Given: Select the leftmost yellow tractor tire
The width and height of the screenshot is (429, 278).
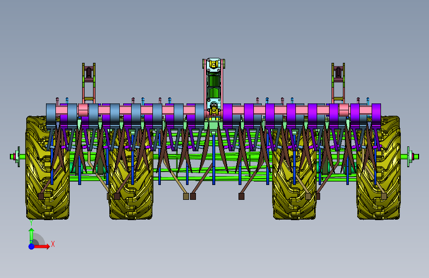Looking at the screenshot, I should (48, 168).
